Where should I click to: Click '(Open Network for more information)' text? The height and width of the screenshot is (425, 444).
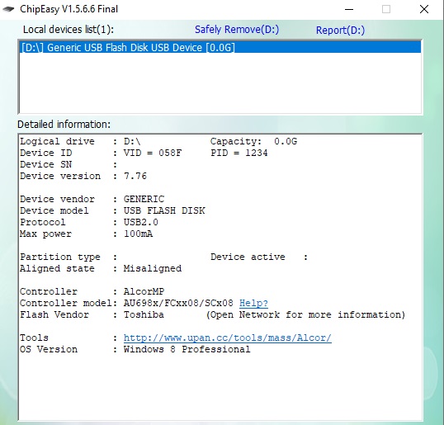pyautogui.click(x=305, y=315)
